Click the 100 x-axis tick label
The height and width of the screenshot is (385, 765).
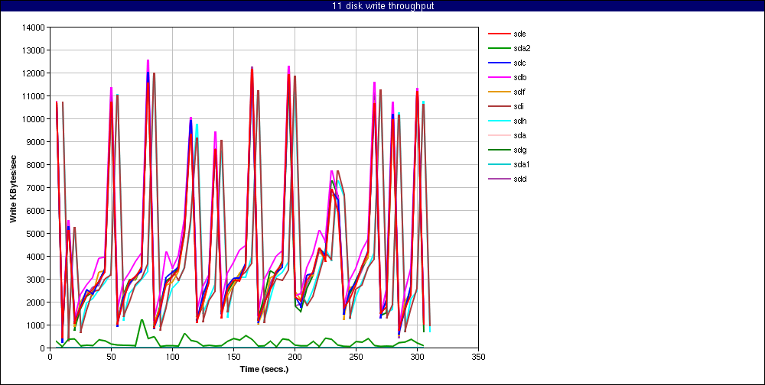click(x=172, y=357)
